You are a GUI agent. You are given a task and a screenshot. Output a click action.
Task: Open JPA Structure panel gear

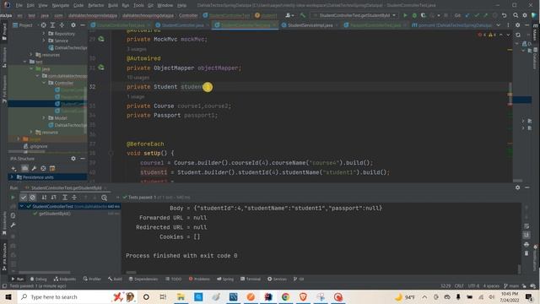(x=73, y=159)
